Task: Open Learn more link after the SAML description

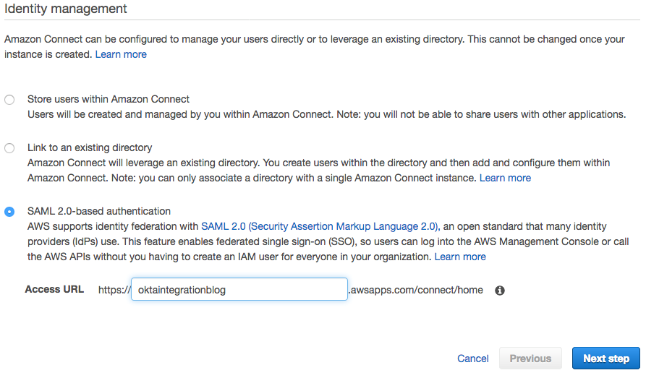Action: [x=460, y=257]
